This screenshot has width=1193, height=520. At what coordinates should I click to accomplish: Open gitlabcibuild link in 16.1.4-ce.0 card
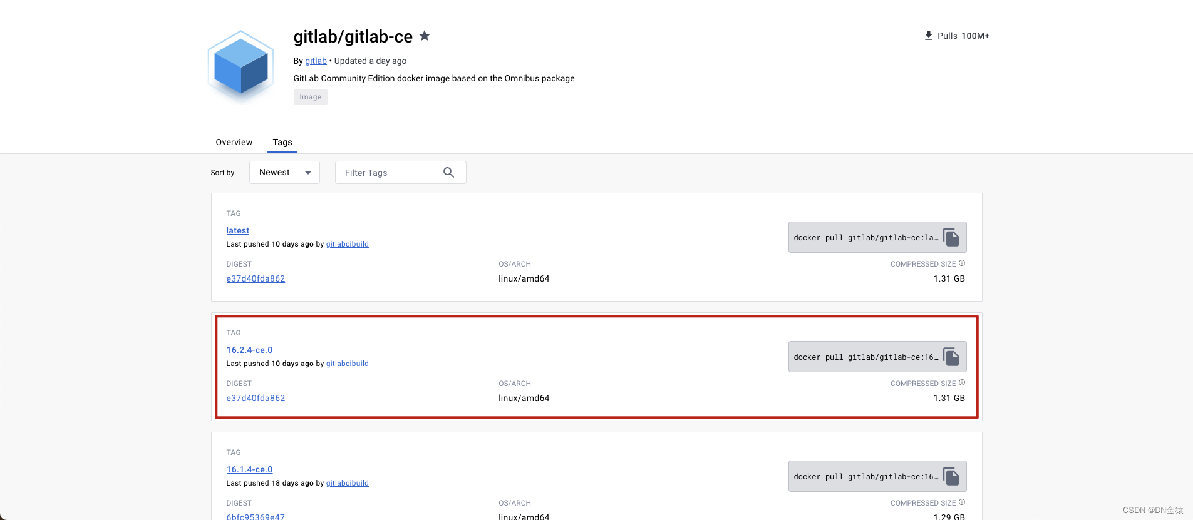click(x=348, y=483)
